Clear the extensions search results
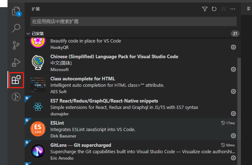This screenshot has height=165, width=252. coord(223,9)
